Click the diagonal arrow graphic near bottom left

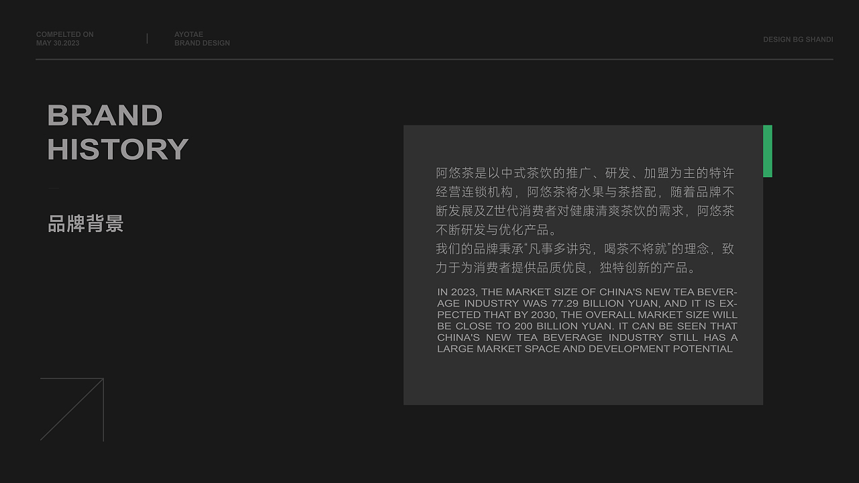pos(72,409)
